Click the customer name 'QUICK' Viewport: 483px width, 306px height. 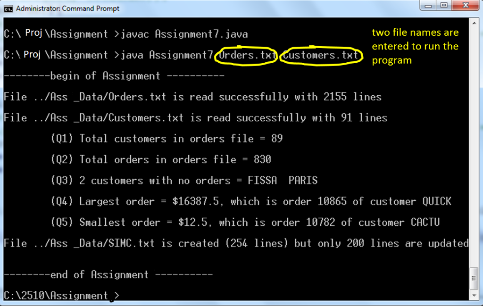tap(436, 201)
